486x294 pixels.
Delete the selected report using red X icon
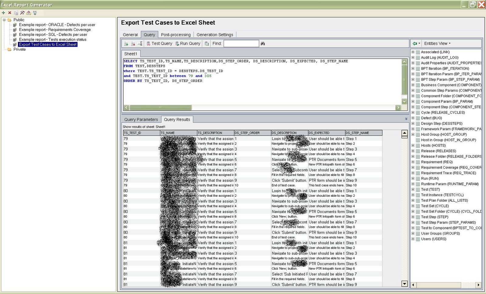coord(9,13)
